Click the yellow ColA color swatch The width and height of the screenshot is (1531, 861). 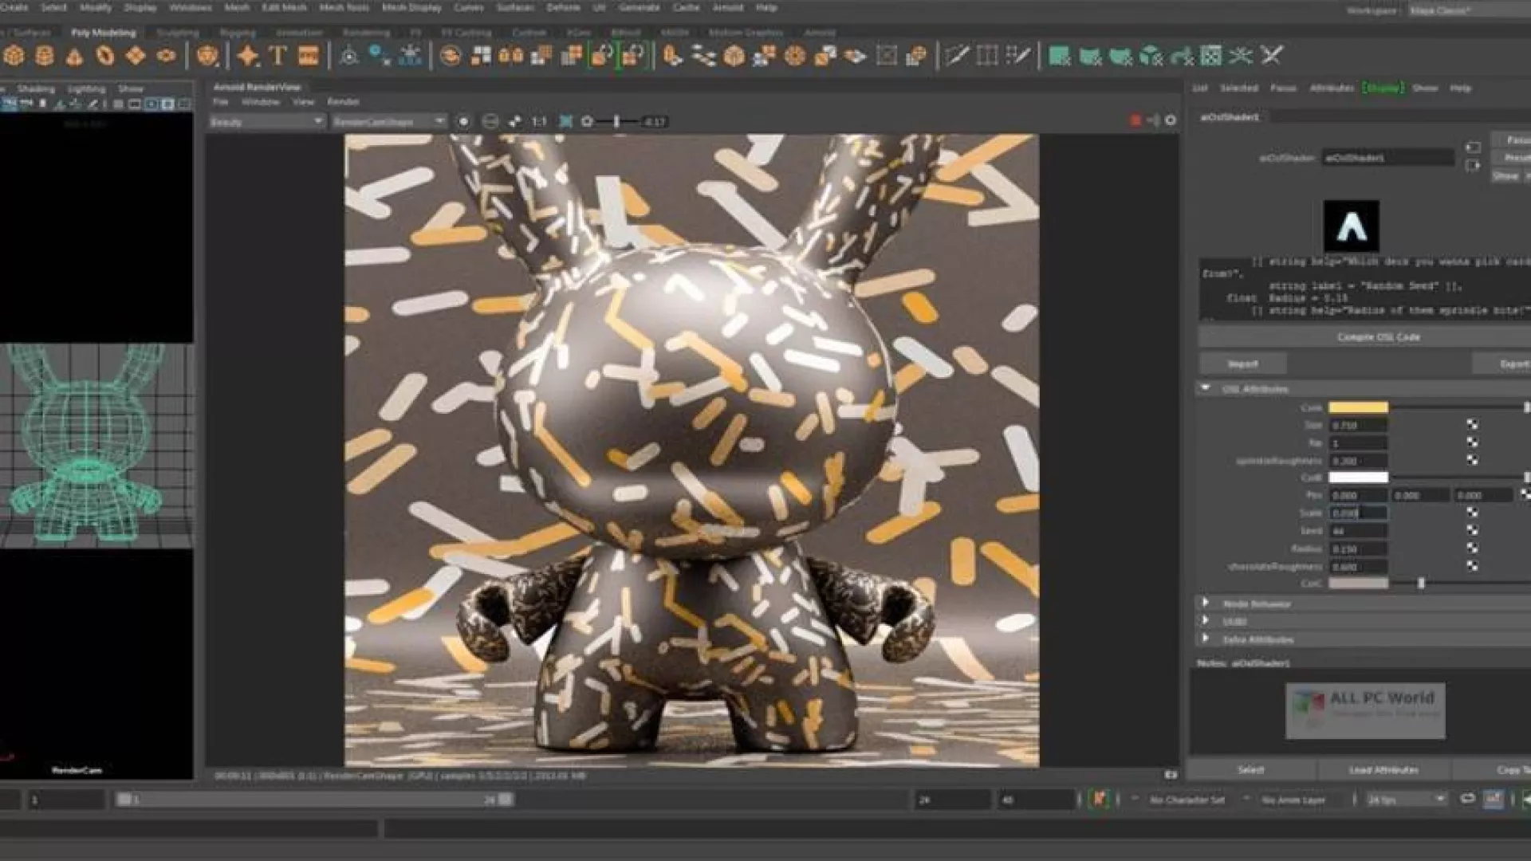[1358, 407]
